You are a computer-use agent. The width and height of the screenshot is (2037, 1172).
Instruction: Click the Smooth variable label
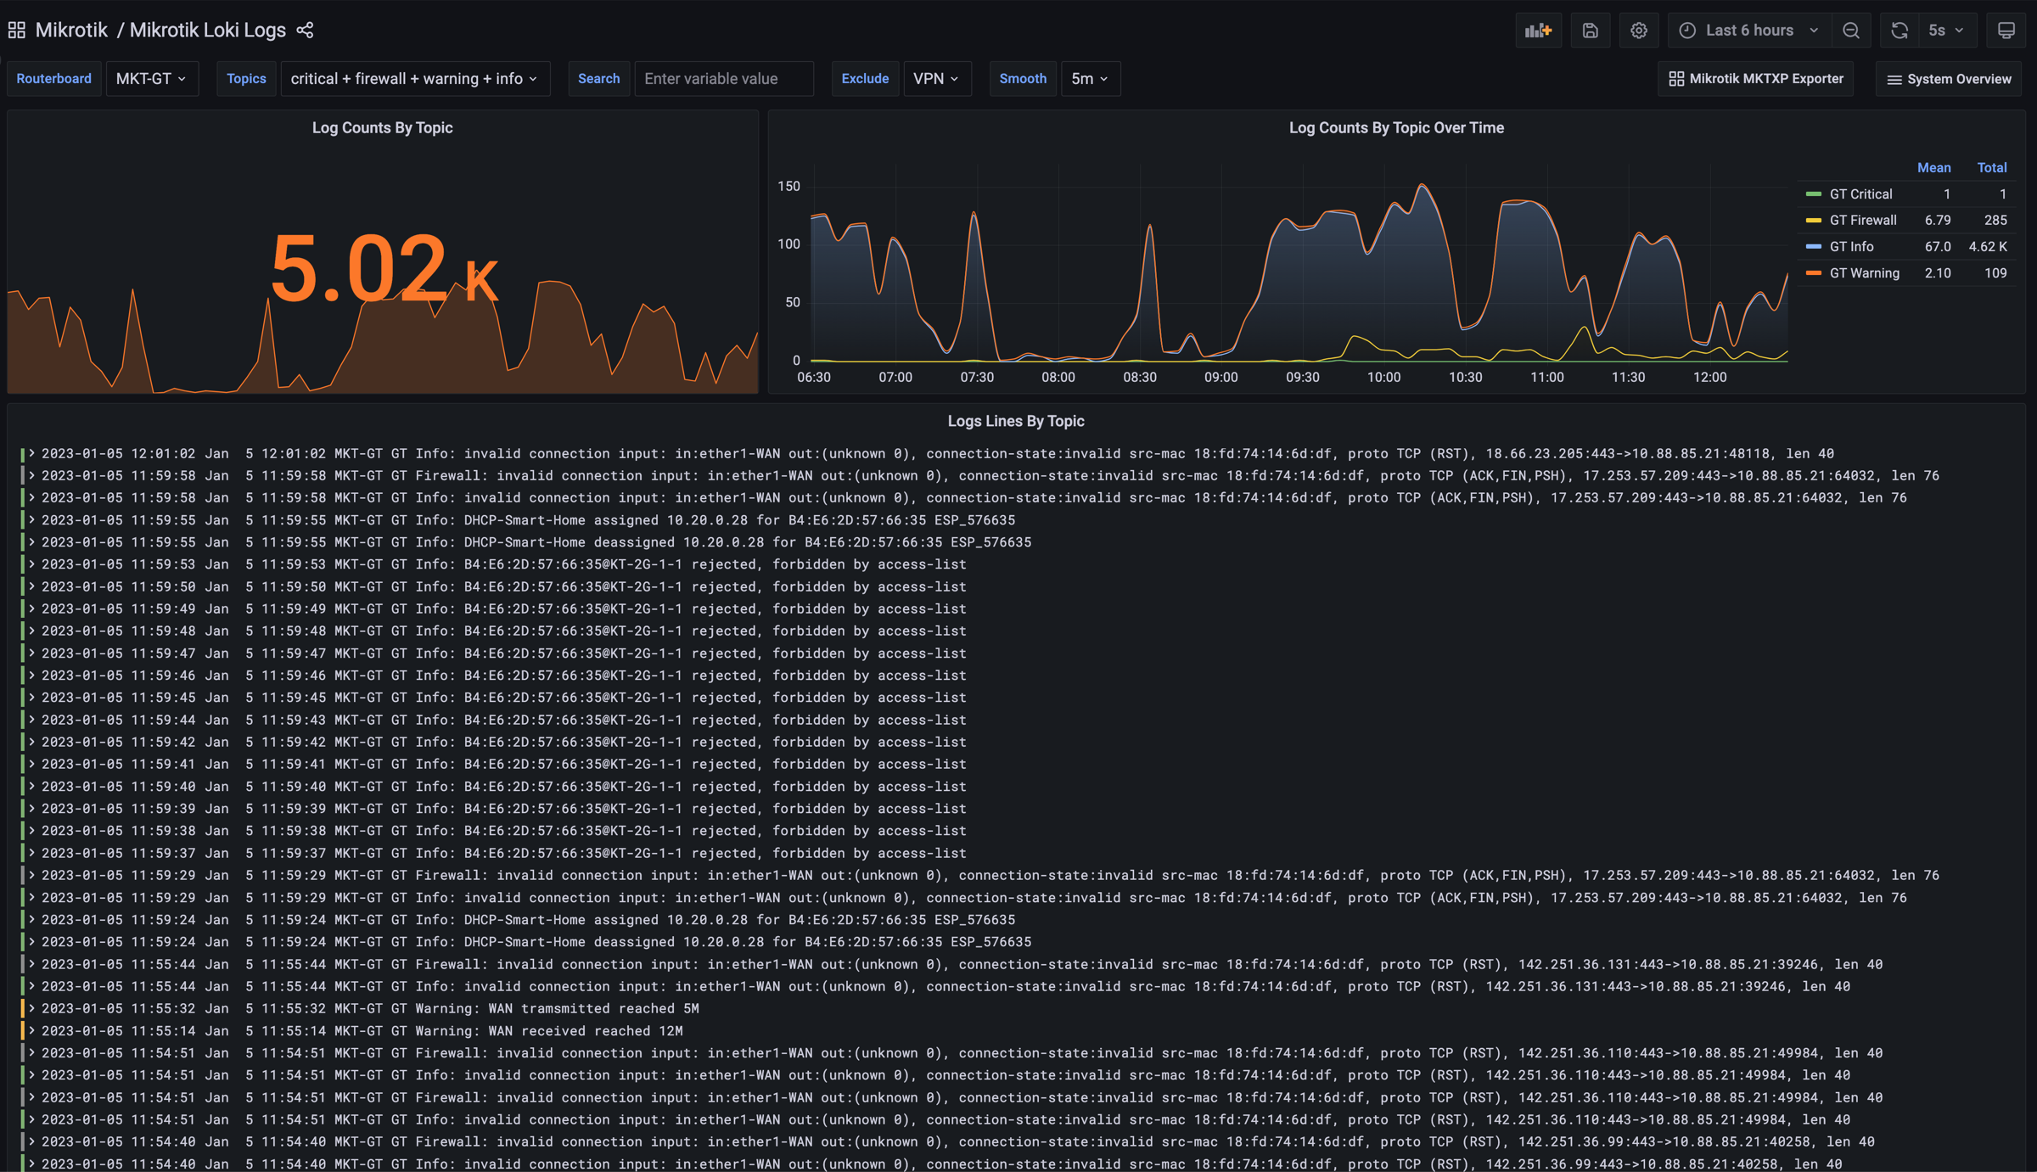point(1023,79)
